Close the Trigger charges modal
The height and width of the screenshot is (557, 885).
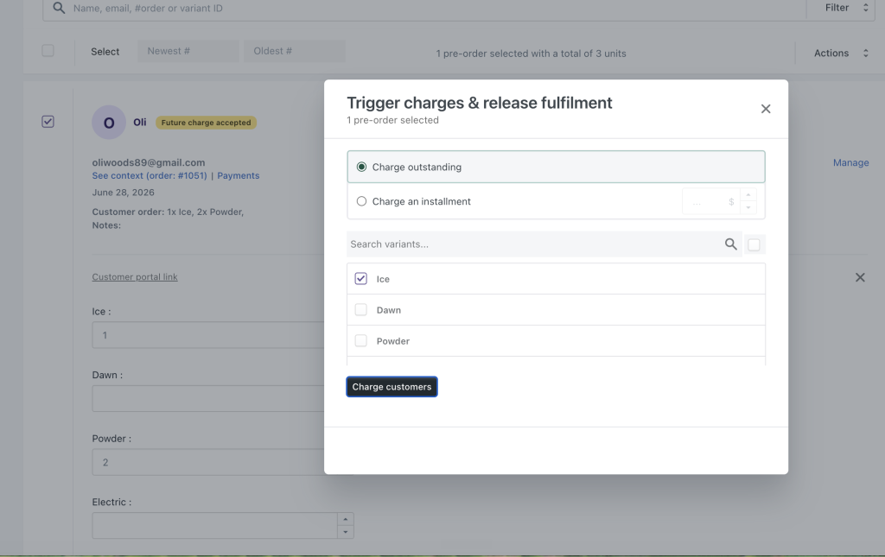point(766,109)
